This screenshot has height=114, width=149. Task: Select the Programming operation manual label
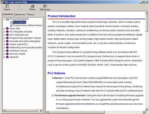25,38
